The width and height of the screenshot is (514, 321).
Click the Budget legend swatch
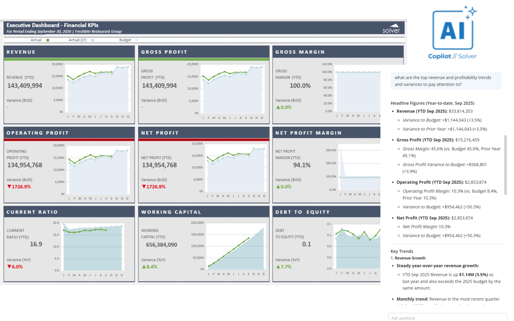click(x=137, y=40)
